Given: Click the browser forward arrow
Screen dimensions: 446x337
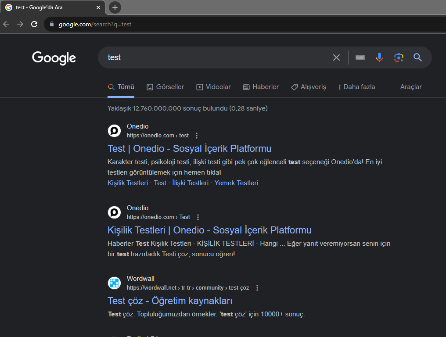Looking at the screenshot, I should [x=20, y=24].
